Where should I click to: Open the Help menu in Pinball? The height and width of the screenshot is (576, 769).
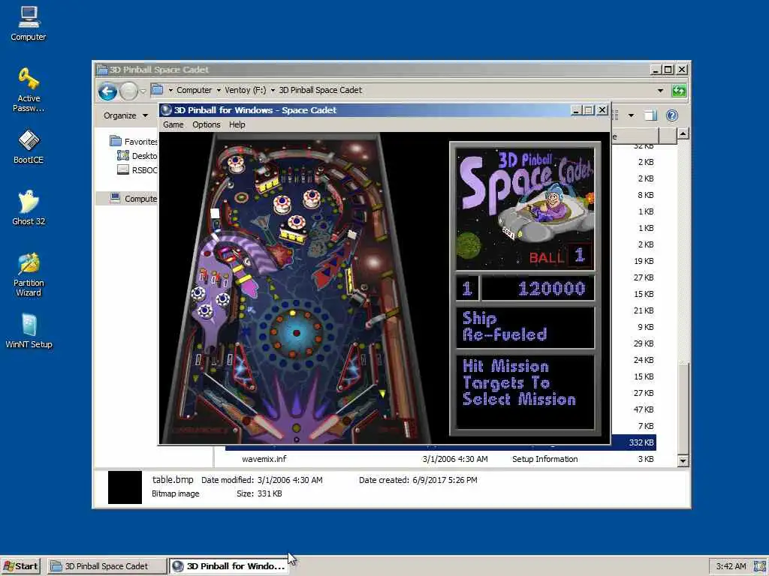pos(237,125)
